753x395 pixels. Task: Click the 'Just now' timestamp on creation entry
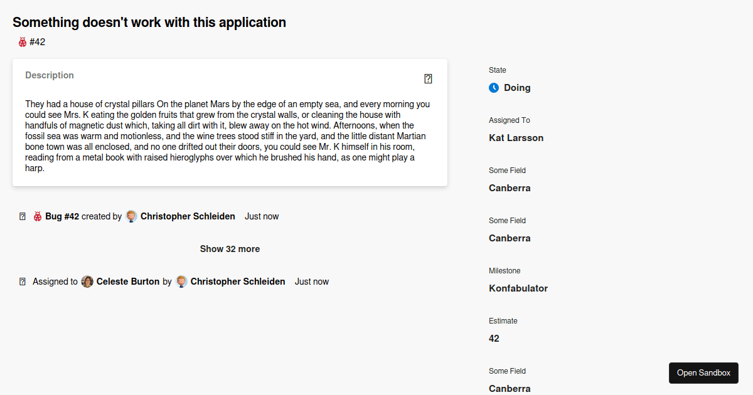point(262,216)
